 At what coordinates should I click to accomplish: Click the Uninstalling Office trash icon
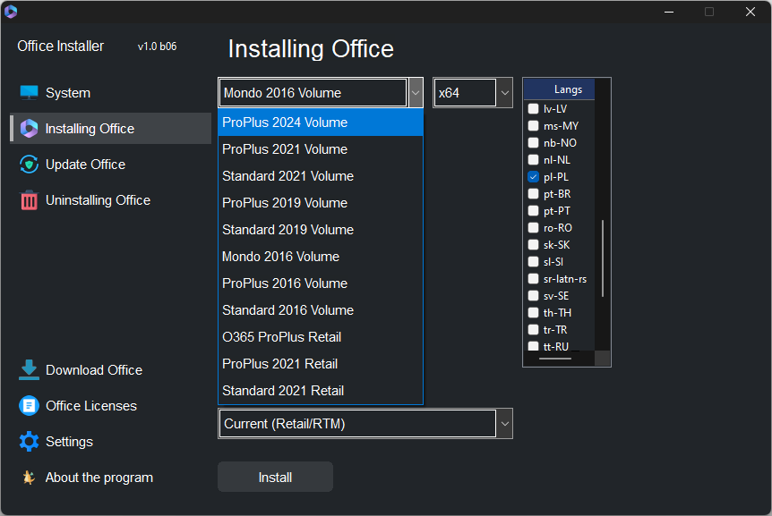pyautogui.click(x=29, y=200)
